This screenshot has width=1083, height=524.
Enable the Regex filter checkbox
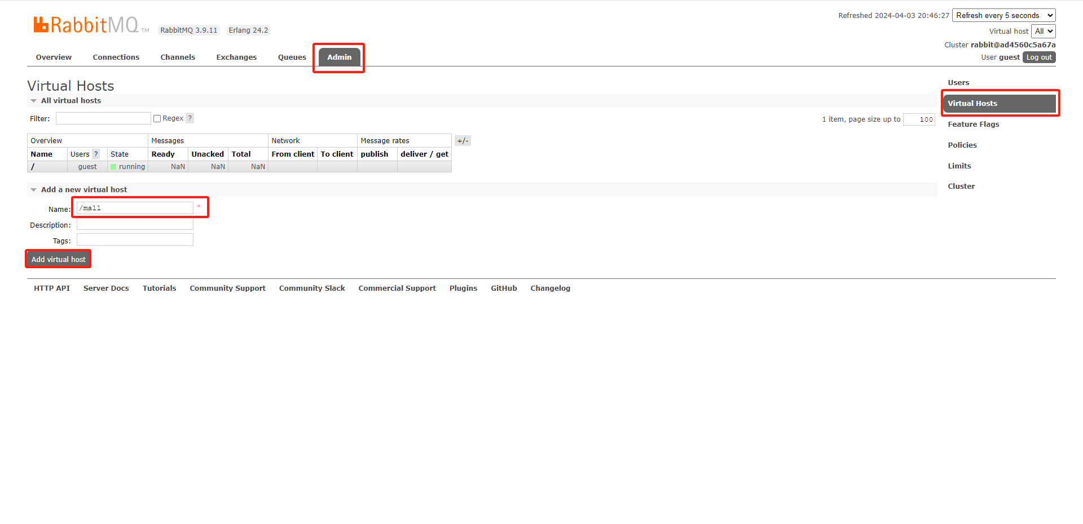click(157, 119)
